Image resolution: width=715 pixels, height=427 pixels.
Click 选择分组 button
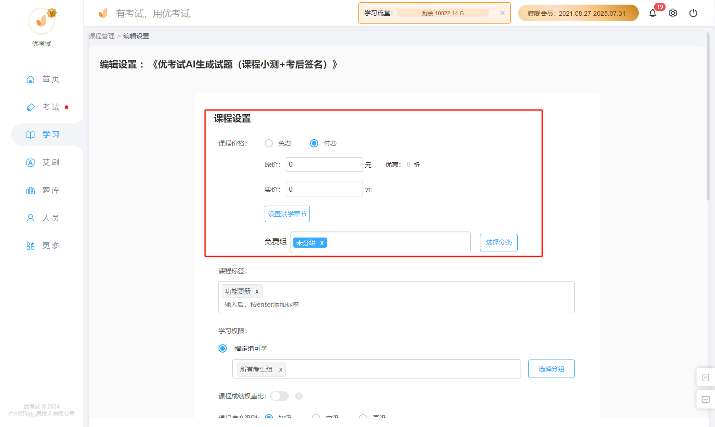(551, 369)
